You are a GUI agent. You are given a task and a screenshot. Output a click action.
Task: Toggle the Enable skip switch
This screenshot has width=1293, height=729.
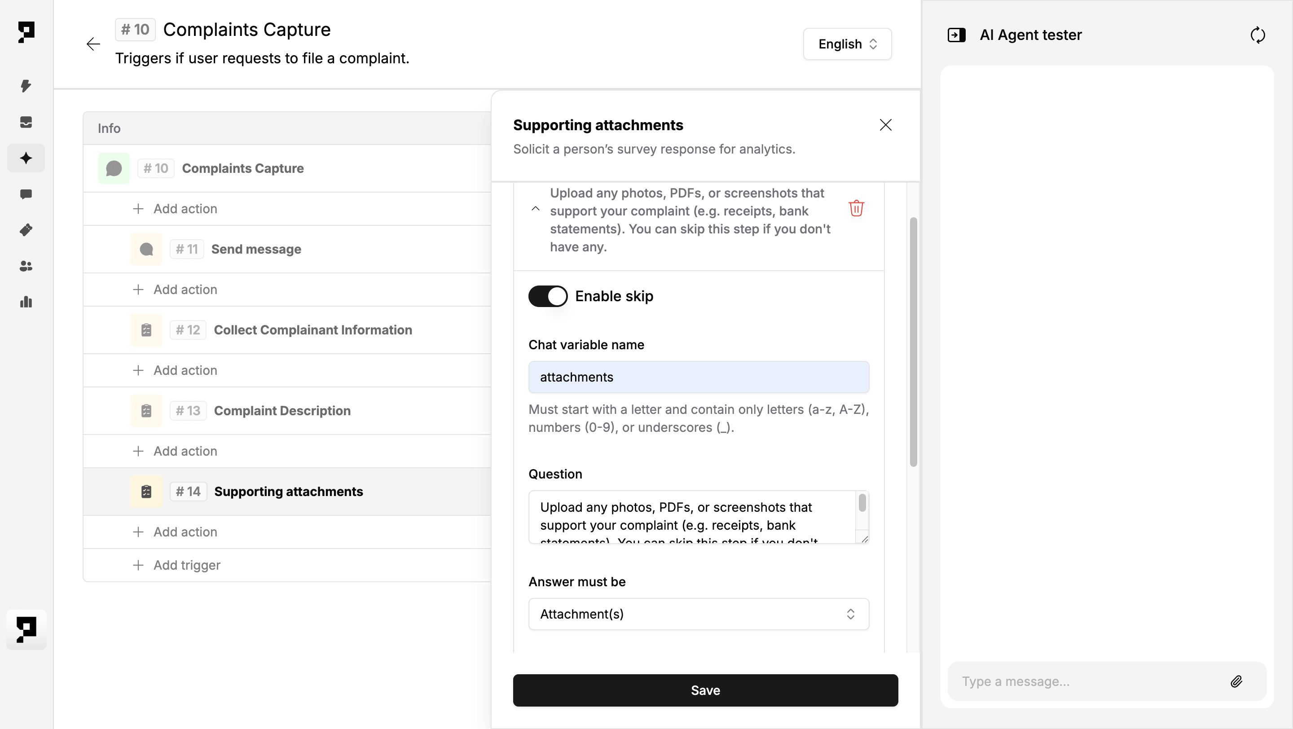click(548, 296)
